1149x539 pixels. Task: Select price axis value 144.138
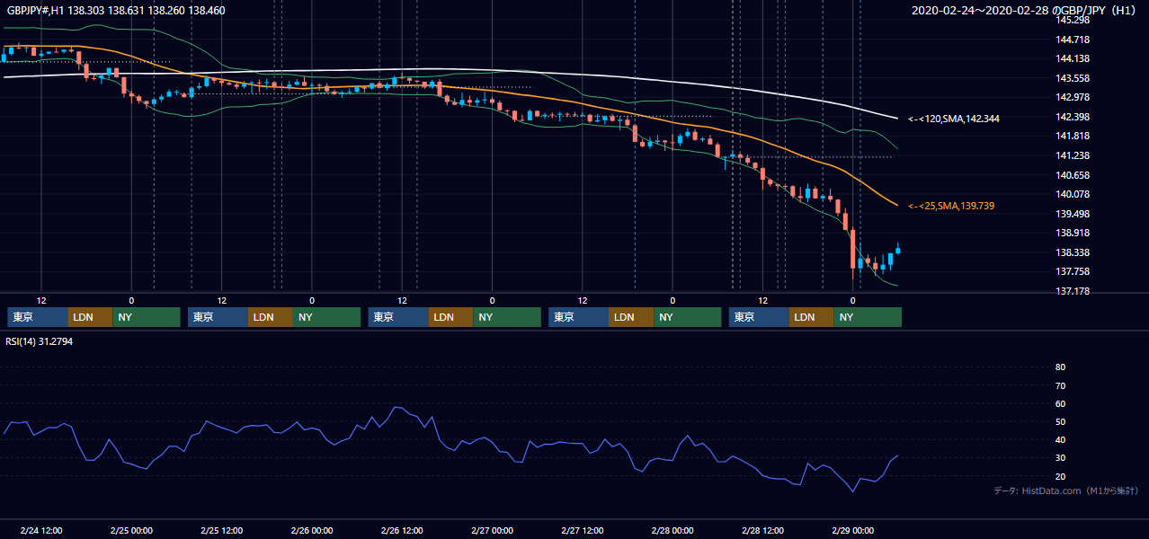1073,58
